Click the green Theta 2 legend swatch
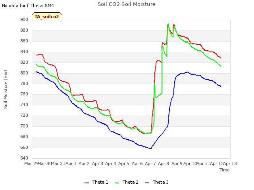 [x=117, y=183]
